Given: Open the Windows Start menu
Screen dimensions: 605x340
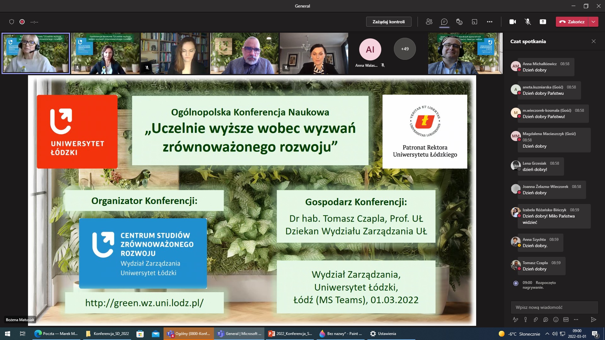Looking at the screenshot, I should [8, 334].
